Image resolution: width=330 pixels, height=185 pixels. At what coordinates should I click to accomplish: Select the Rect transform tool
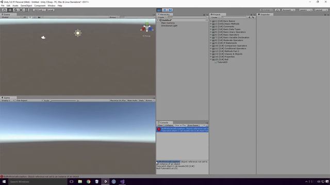[27, 10]
